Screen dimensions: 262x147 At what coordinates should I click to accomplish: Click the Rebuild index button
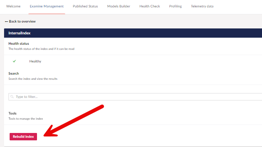click(x=23, y=137)
